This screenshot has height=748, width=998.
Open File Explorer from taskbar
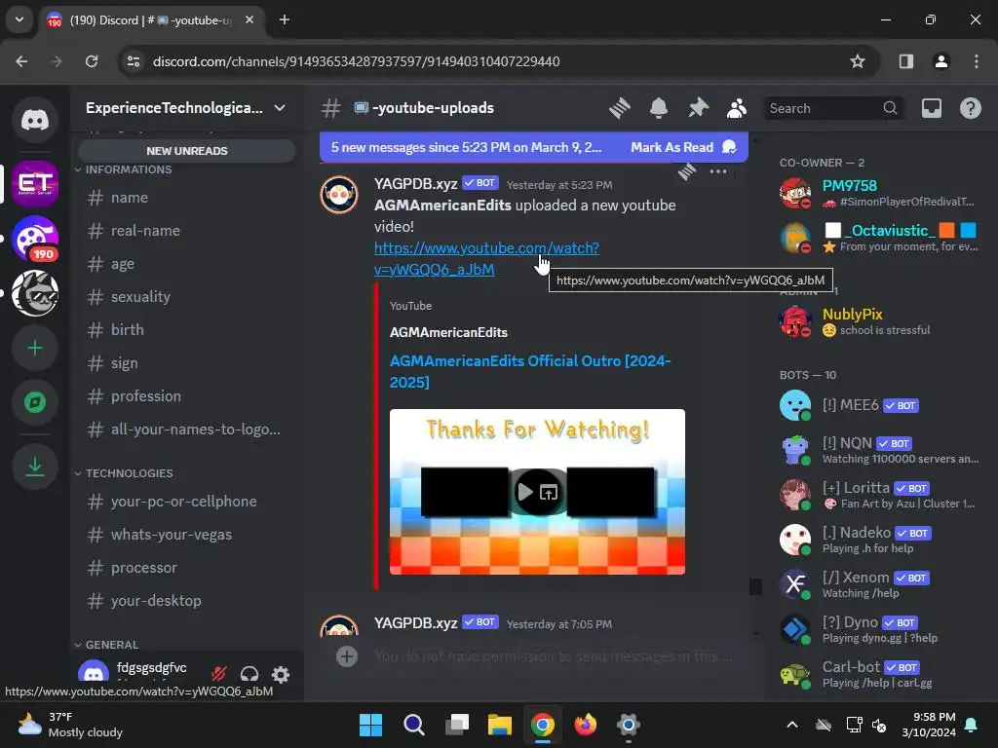(x=500, y=725)
